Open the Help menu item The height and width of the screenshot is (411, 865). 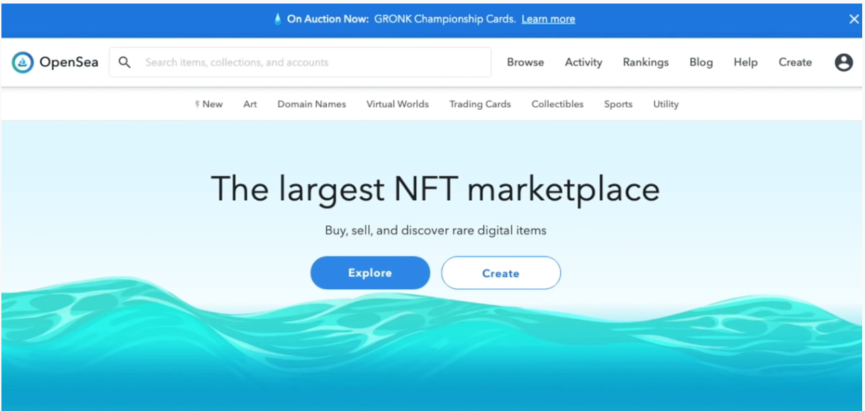point(746,62)
